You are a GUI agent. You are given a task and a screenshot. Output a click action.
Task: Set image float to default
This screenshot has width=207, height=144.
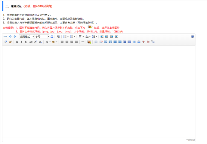coord(102,37)
